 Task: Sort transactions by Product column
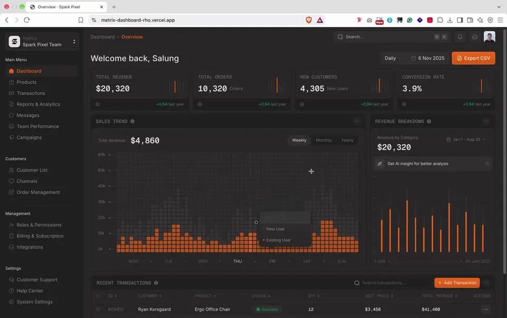click(x=205, y=296)
